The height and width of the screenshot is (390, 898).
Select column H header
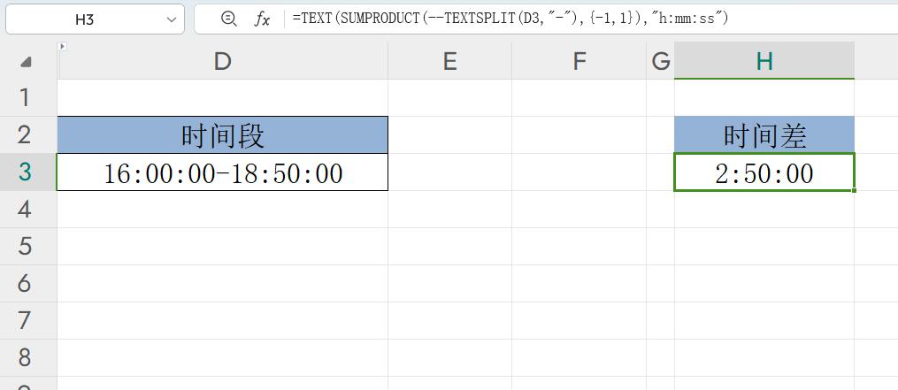pyautogui.click(x=764, y=60)
